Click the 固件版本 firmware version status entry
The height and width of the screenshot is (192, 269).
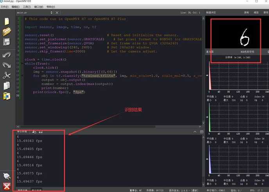pos(183,190)
